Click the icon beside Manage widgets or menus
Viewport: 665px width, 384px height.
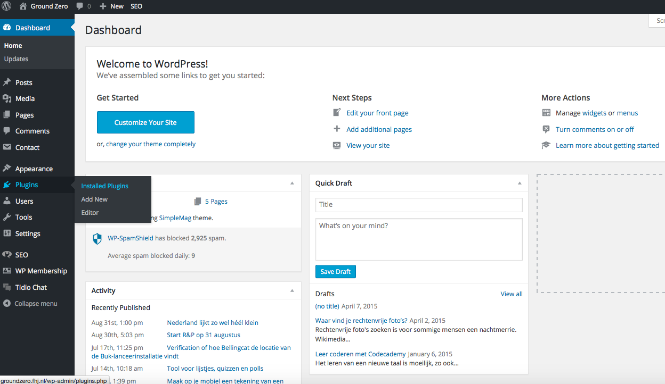546,113
